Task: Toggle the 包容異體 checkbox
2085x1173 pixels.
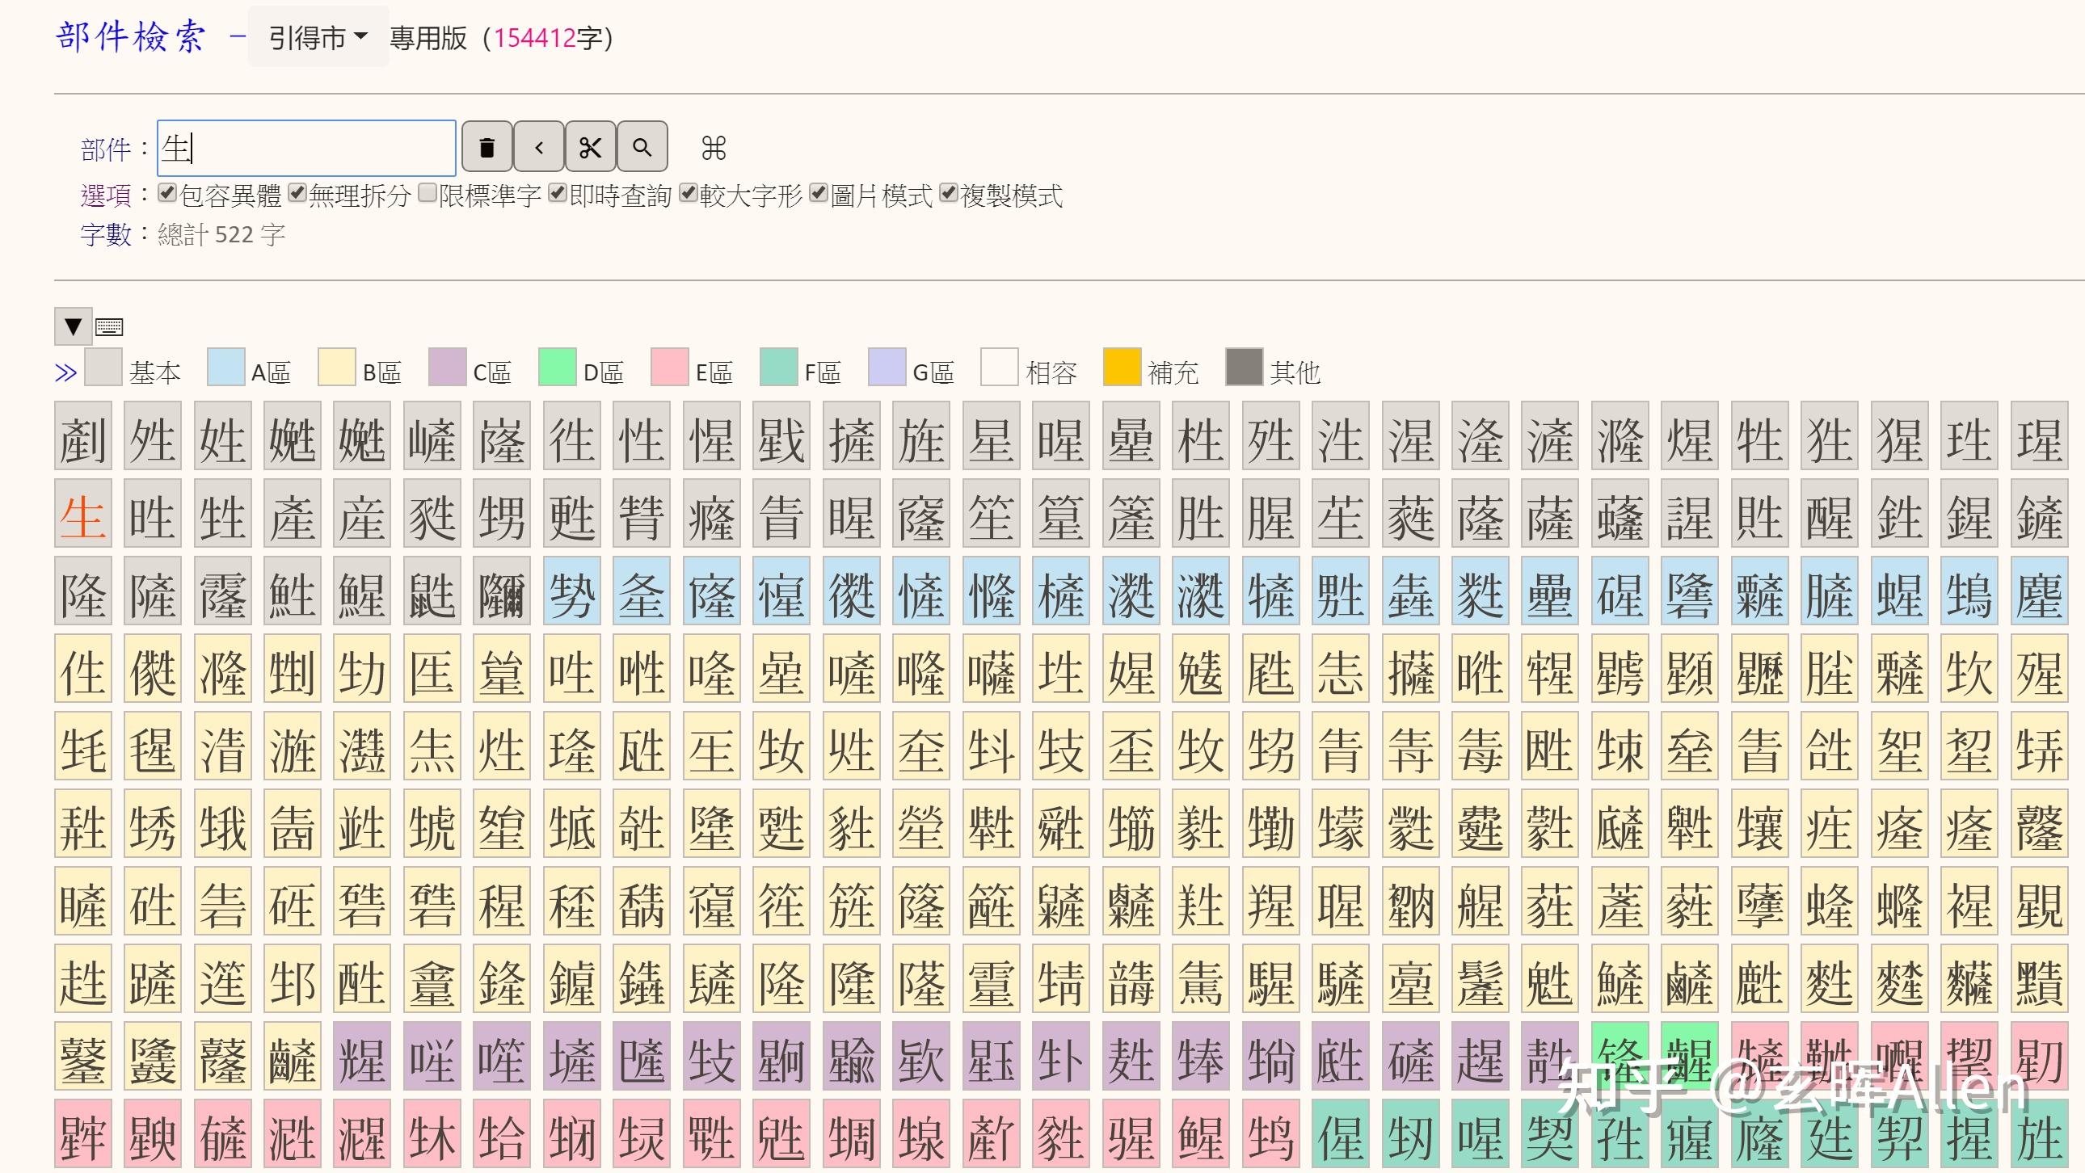Action: point(167,192)
